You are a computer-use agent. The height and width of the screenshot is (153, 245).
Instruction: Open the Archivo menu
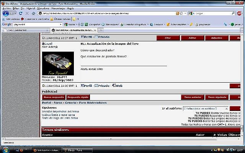click(7, 8)
